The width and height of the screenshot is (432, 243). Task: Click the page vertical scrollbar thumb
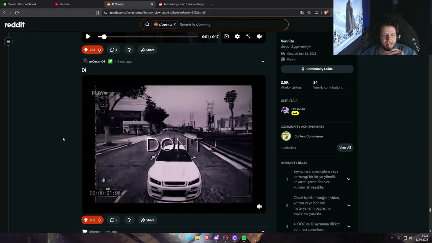(x=430, y=210)
